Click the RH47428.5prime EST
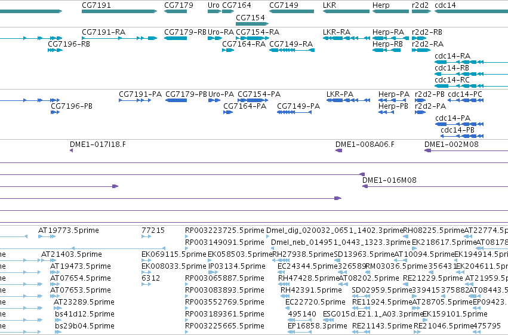 click(284, 285)
